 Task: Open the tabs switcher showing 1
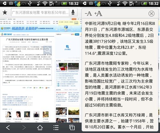(x=72, y=128)
